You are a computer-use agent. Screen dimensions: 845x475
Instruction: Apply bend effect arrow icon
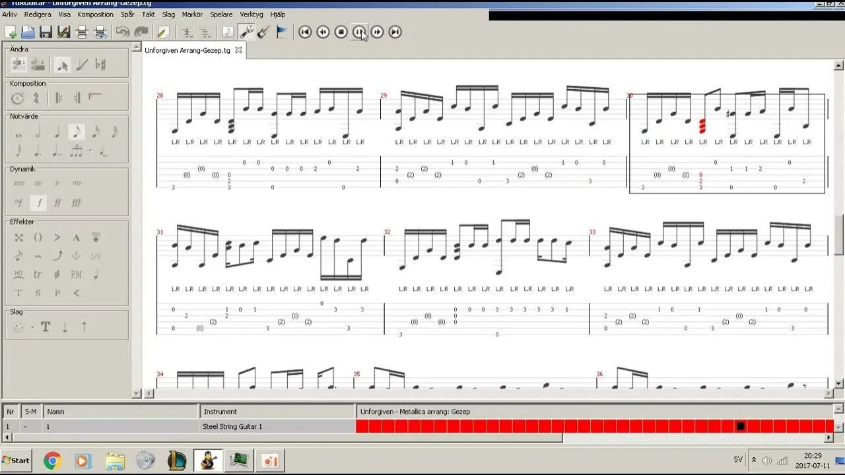57,255
